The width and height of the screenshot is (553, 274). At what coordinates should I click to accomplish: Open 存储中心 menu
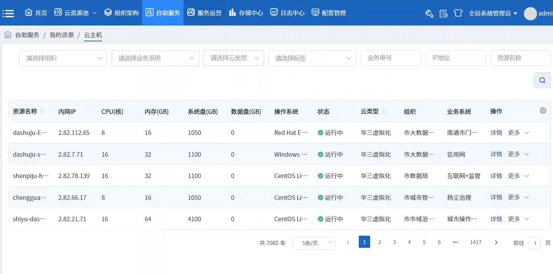[x=246, y=13]
